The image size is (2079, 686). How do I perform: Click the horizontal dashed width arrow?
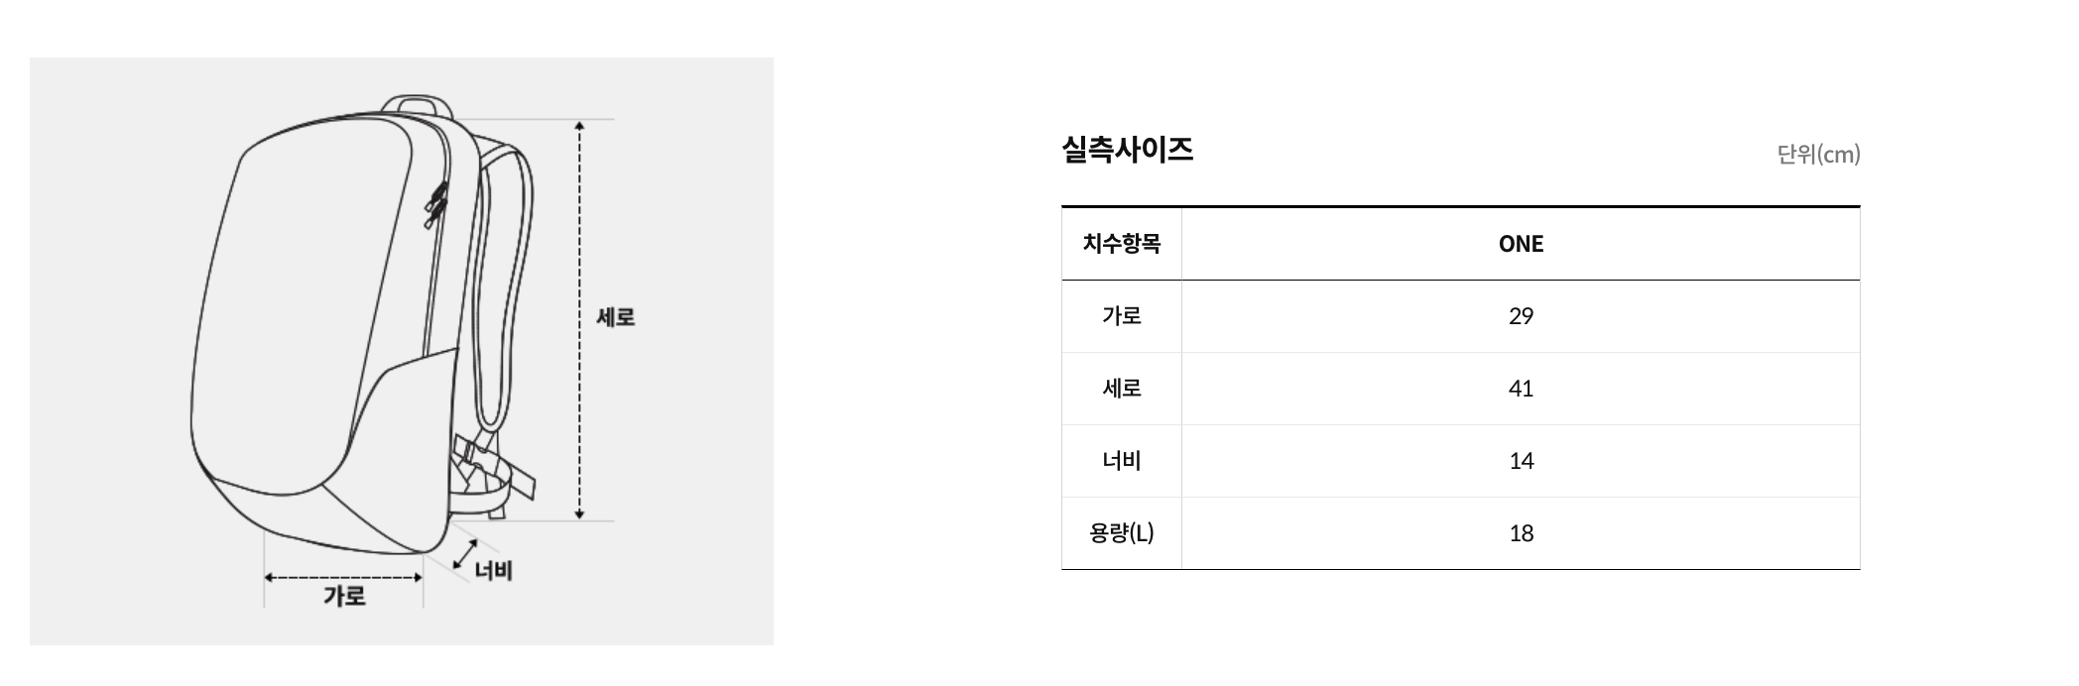pyautogui.click(x=343, y=577)
